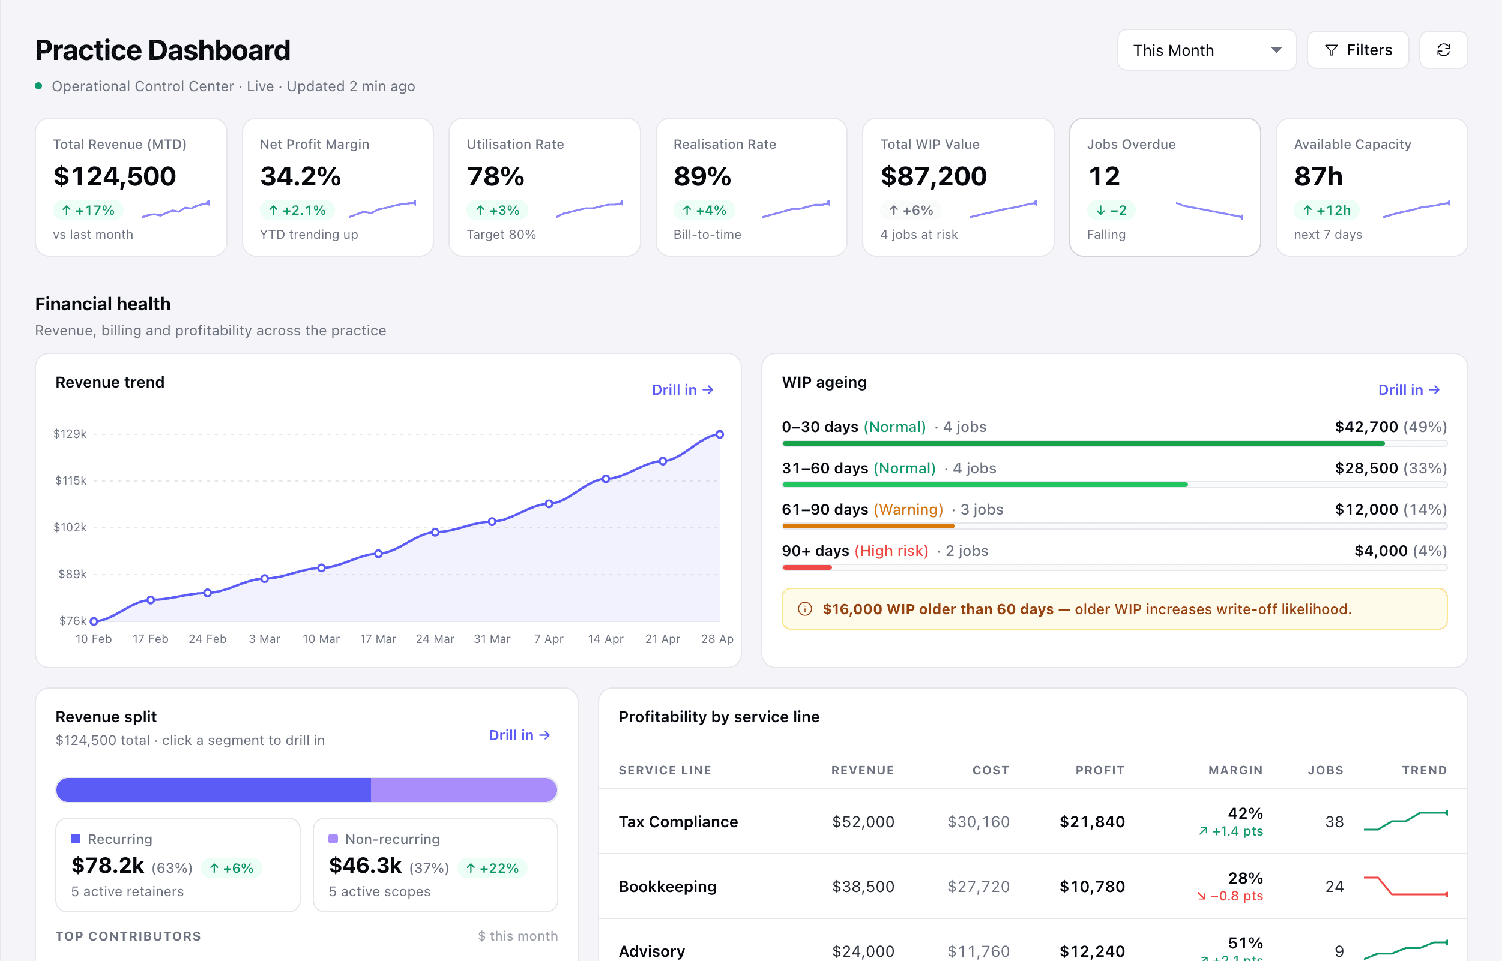Click the Bookkeeping −0.8 pts indicator
Viewport: 1502px width, 961px height.
pyautogui.click(x=1229, y=896)
